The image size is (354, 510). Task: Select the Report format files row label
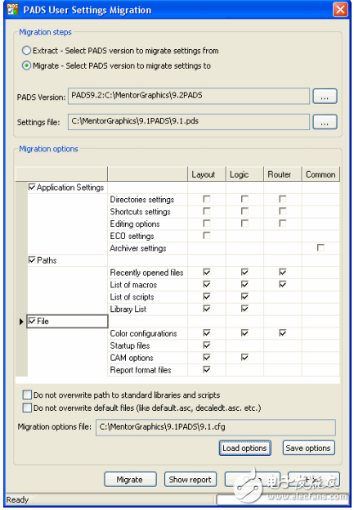(x=141, y=370)
